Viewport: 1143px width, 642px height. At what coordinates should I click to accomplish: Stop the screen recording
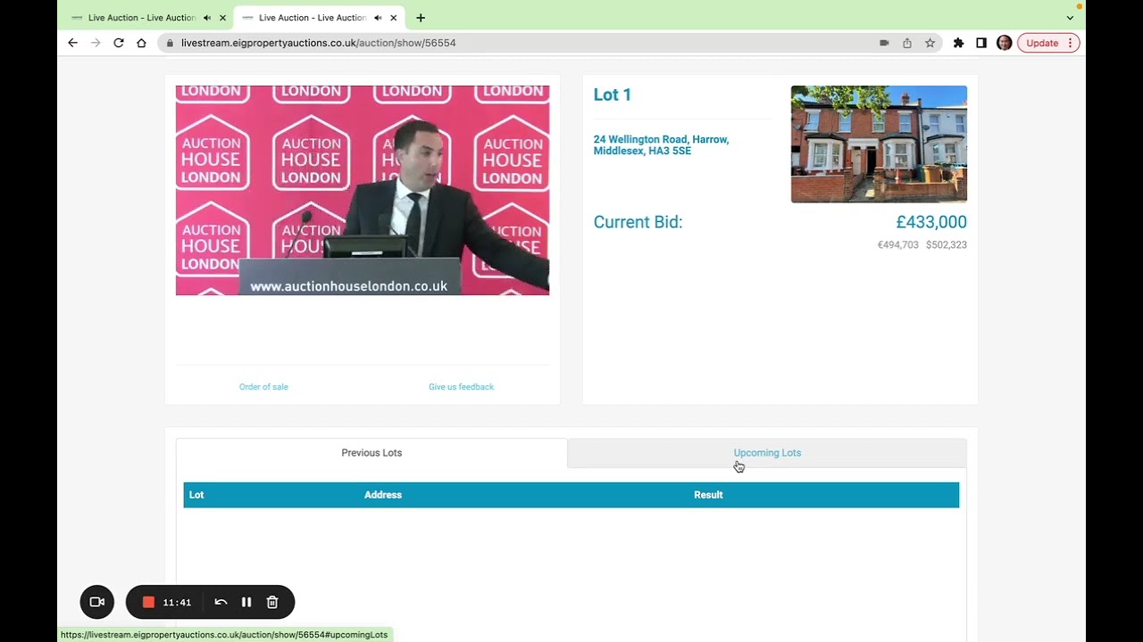(x=148, y=602)
